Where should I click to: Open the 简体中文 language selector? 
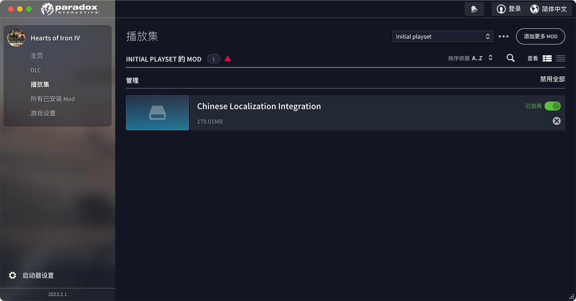pos(548,9)
